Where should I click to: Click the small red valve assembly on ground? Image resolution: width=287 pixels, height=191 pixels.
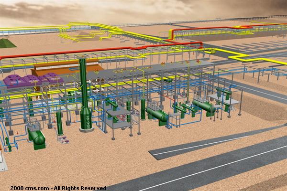62,139
